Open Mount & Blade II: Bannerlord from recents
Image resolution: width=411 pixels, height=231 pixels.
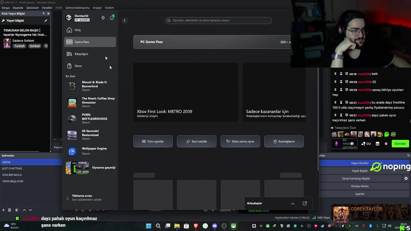coord(90,86)
